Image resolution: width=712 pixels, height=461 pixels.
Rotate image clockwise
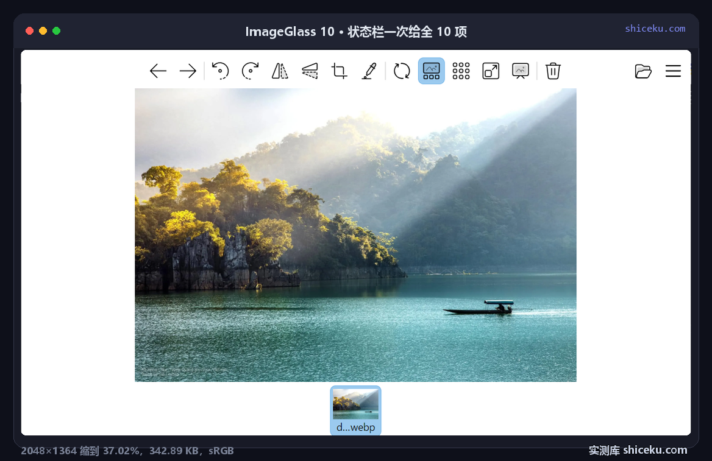pyautogui.click(x=250, y=71)
